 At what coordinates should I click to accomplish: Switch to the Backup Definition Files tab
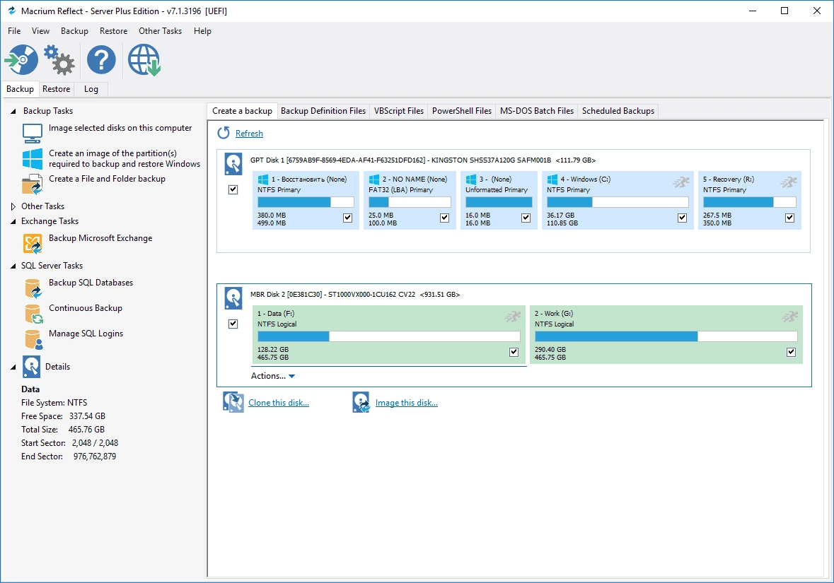323,110
